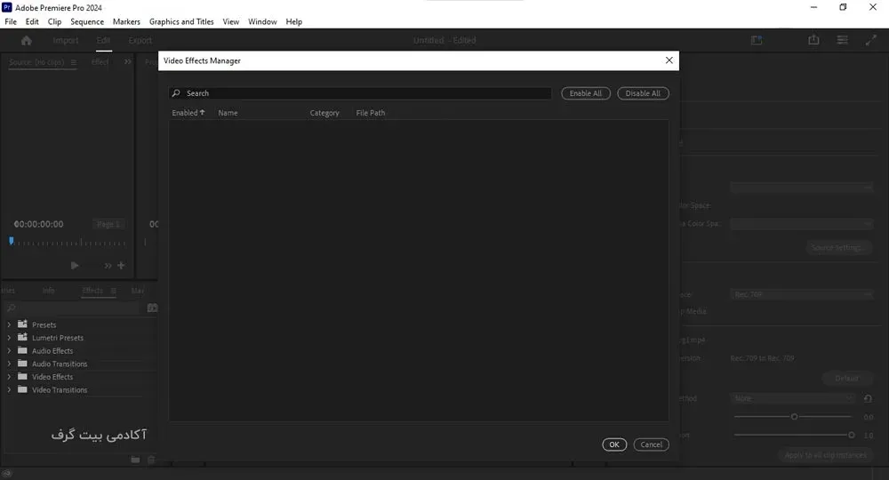Sort by the Enabled column header

click(188, 113)
